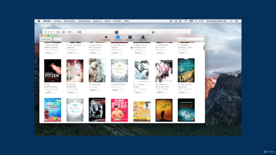The image size is (276, 155).
Task: Expand price dropdown for Helenas Geheimnis
Action: pyautogui.click(x=76, y=92)
